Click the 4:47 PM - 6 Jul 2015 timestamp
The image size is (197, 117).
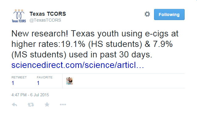coord(30,95)
